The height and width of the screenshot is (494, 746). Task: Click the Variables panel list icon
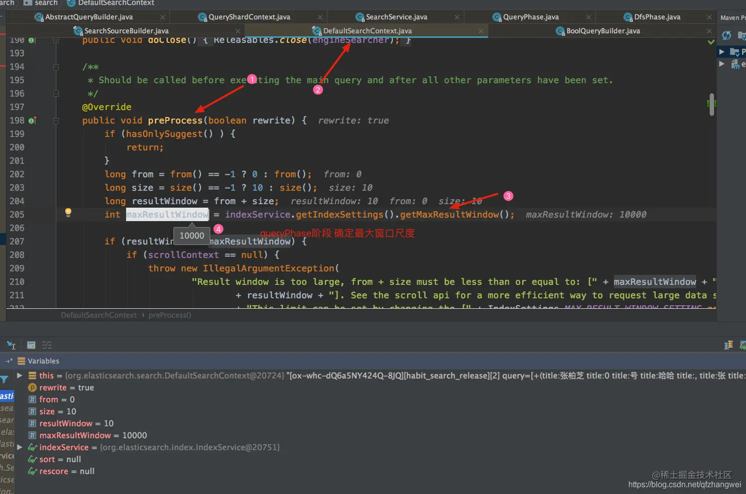pos(21,361)
